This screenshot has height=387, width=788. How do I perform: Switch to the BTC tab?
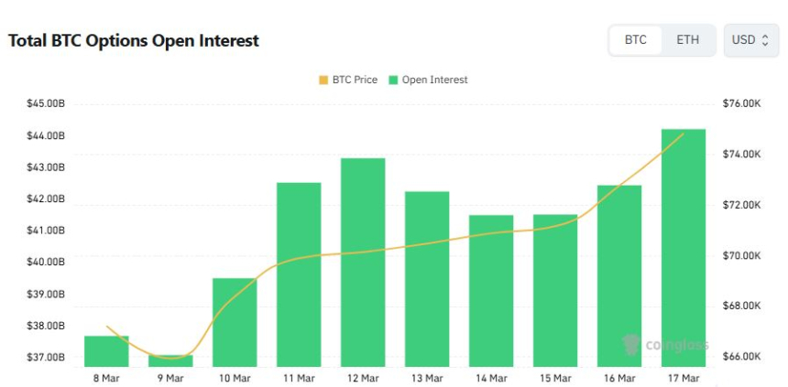coord(635,40)
